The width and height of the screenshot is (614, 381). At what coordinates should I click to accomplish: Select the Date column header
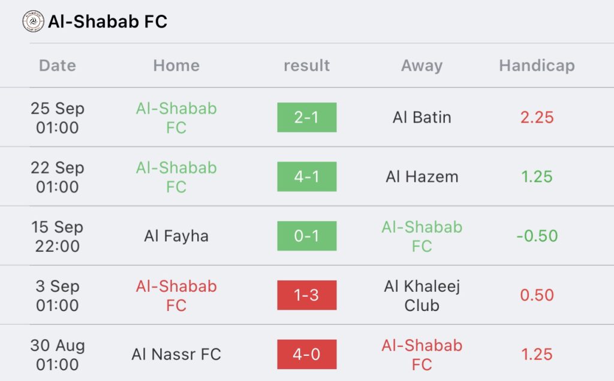coord(58,65)
